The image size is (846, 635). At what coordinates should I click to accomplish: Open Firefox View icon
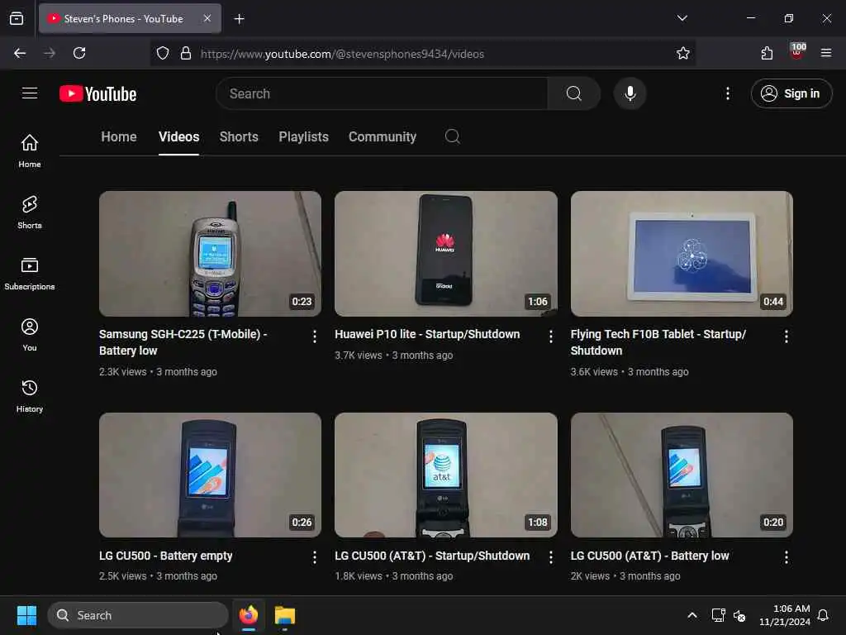(x=17, y=18)
